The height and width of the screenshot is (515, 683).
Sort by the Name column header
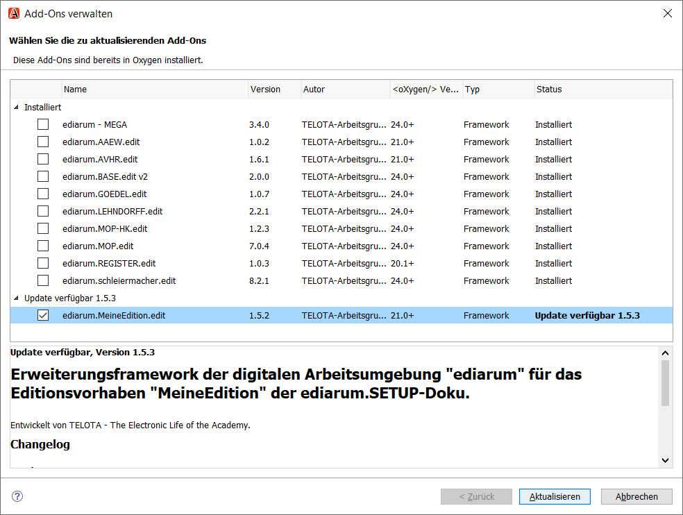[155, 90]
